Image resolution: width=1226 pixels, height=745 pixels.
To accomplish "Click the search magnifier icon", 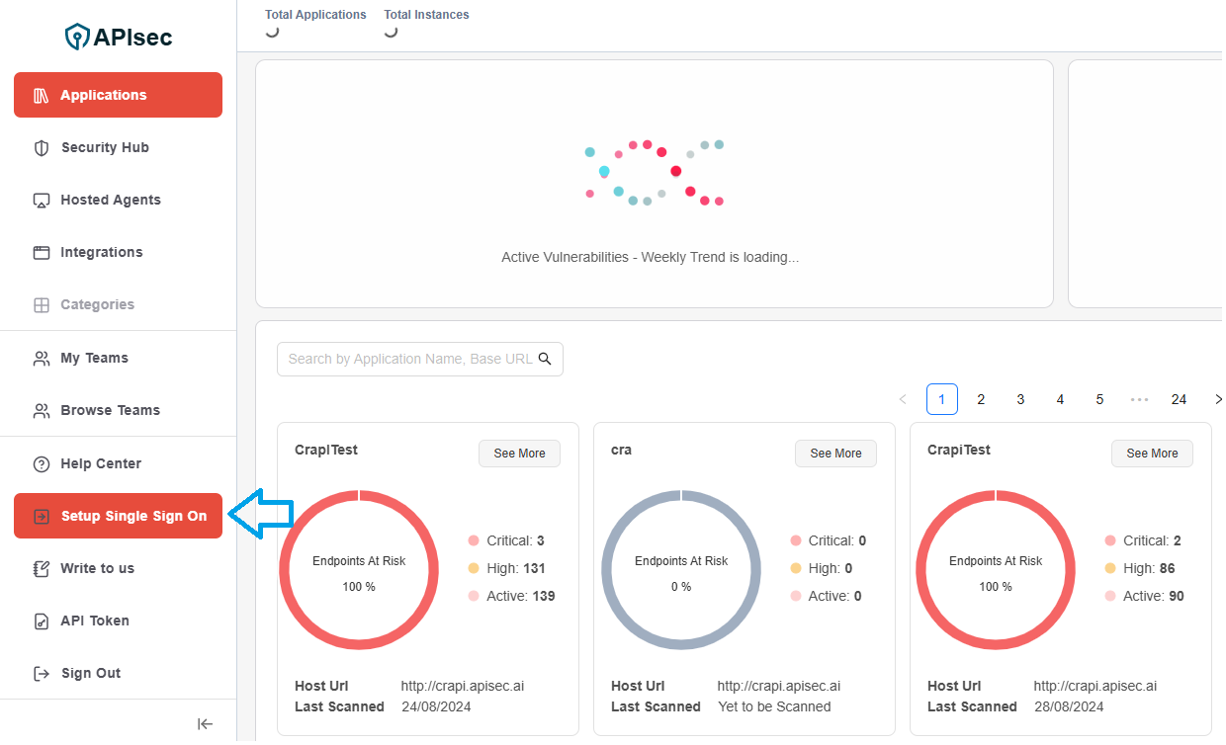I will tap(545, 359).
